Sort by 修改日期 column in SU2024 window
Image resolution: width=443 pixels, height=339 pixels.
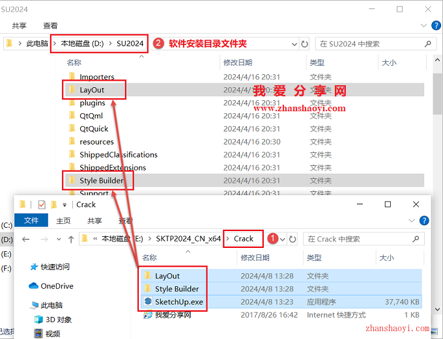coord(238,62)
